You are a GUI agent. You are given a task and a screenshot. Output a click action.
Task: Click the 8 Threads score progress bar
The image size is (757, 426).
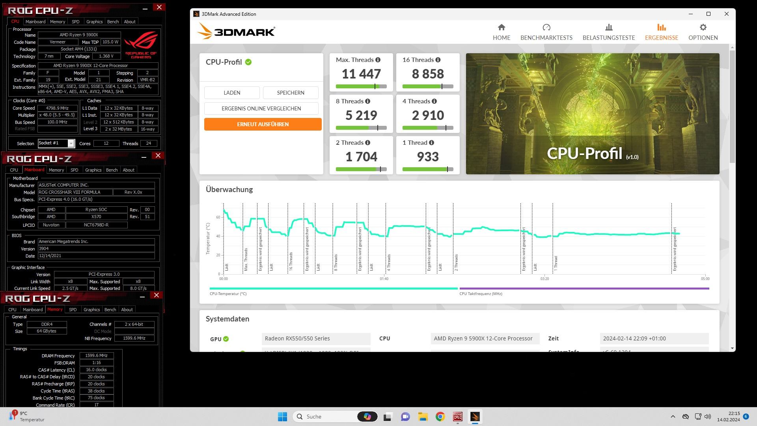coord(361,128)
